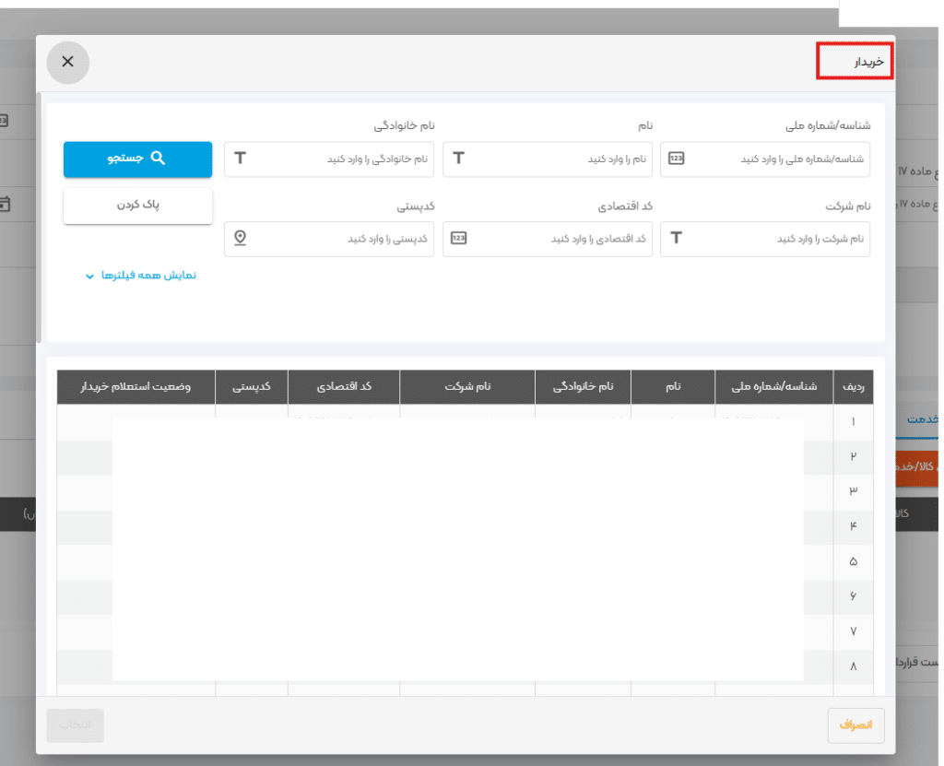The width and height of the screenshot is (944, 766).
Task: Click the location pin icon in کدپستی field
Action: click(x=241, y=238)
